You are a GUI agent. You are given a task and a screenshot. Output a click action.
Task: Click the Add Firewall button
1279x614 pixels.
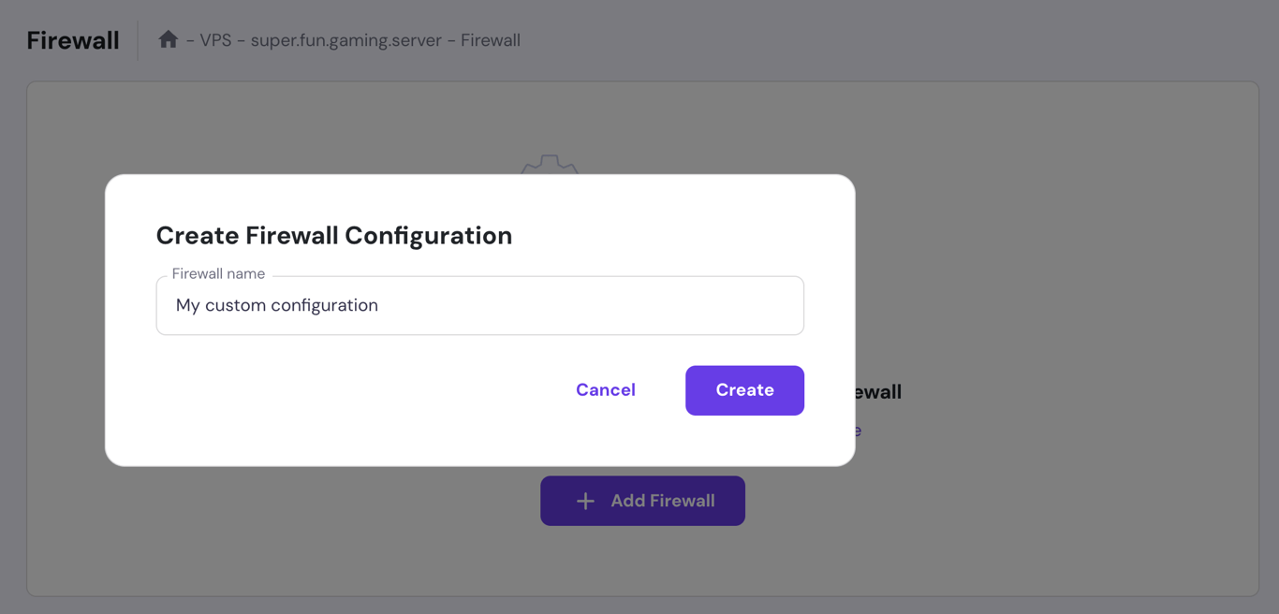[642, 501]
